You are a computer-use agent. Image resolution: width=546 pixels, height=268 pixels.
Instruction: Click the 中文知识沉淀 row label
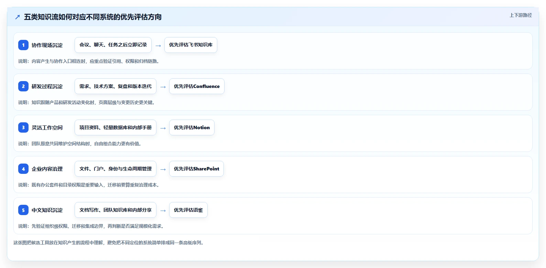47,210
